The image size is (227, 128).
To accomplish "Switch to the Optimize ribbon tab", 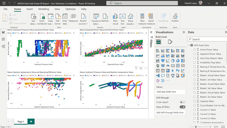I will tap(70, 9).
